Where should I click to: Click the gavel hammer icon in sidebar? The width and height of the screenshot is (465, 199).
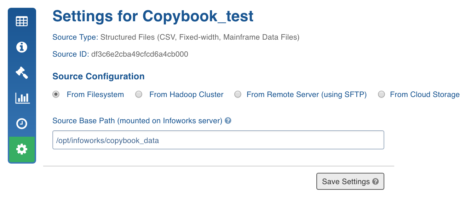point(22,72)
